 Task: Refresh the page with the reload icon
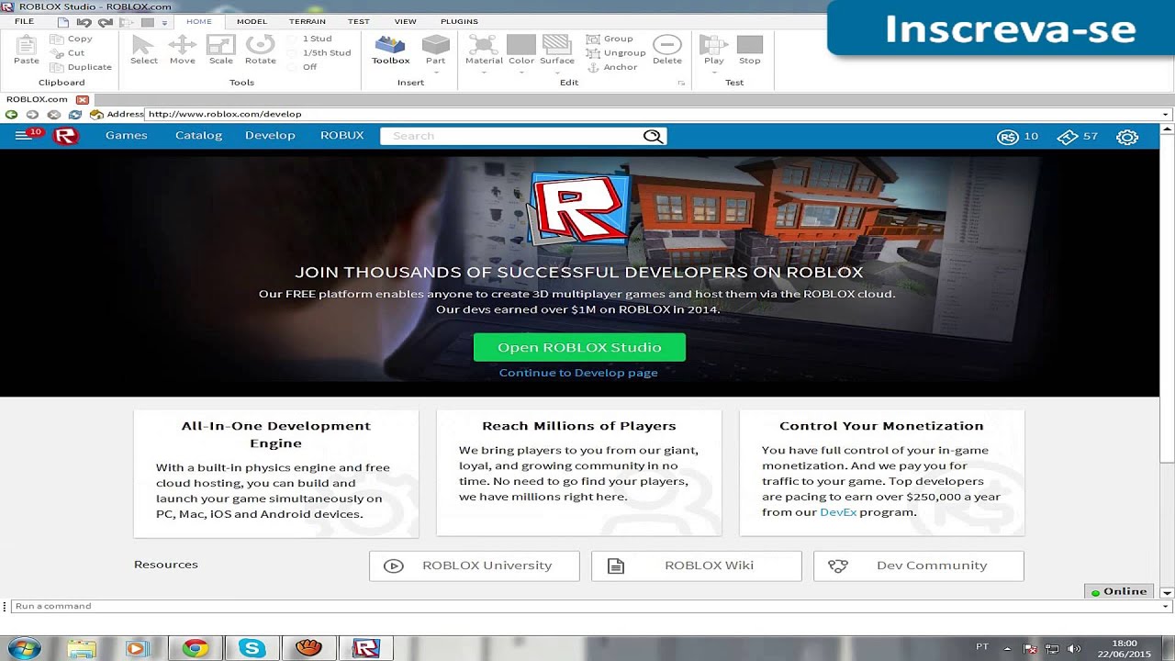[75, 115]
